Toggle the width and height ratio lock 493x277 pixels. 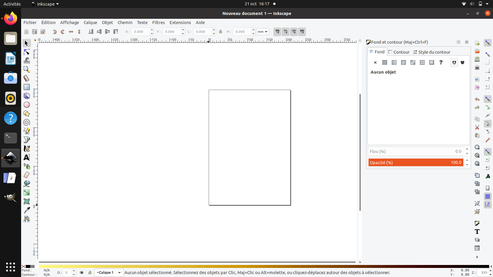point(220,32)
